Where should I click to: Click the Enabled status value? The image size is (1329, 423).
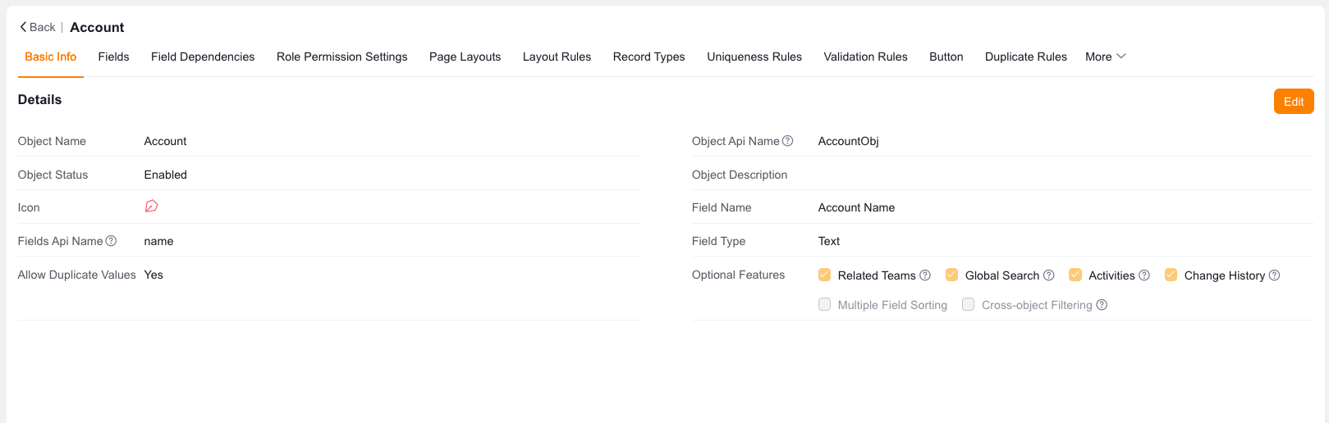tap(166, 175)
